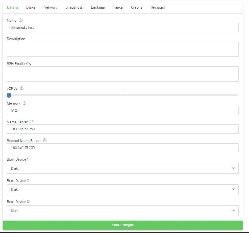The image size is (249, 233).
Task: Switch to the Disks tab
Action: [31, 7]
